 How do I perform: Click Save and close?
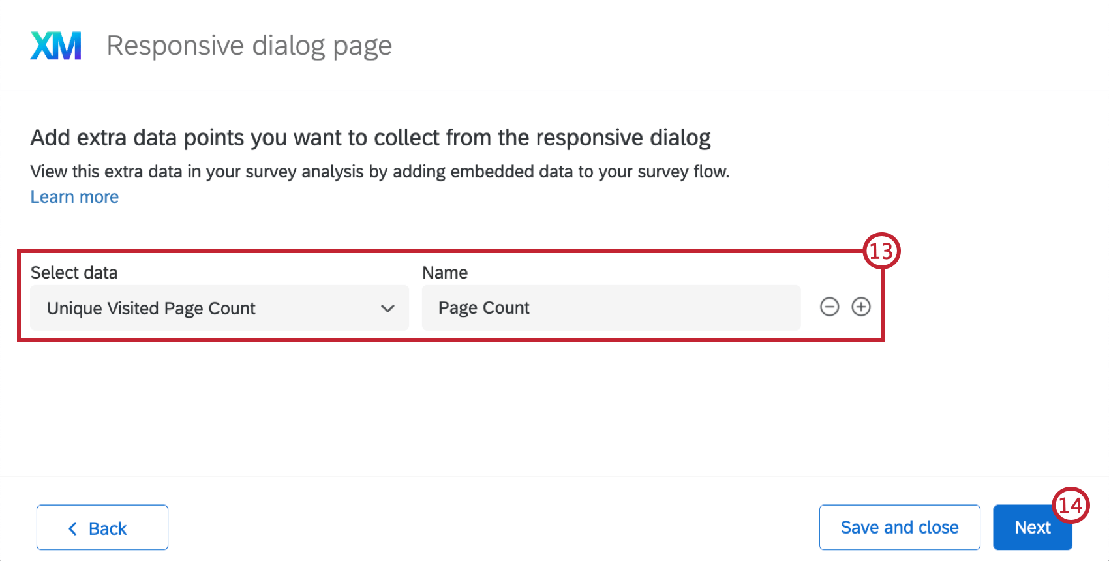tap(900, 527)
